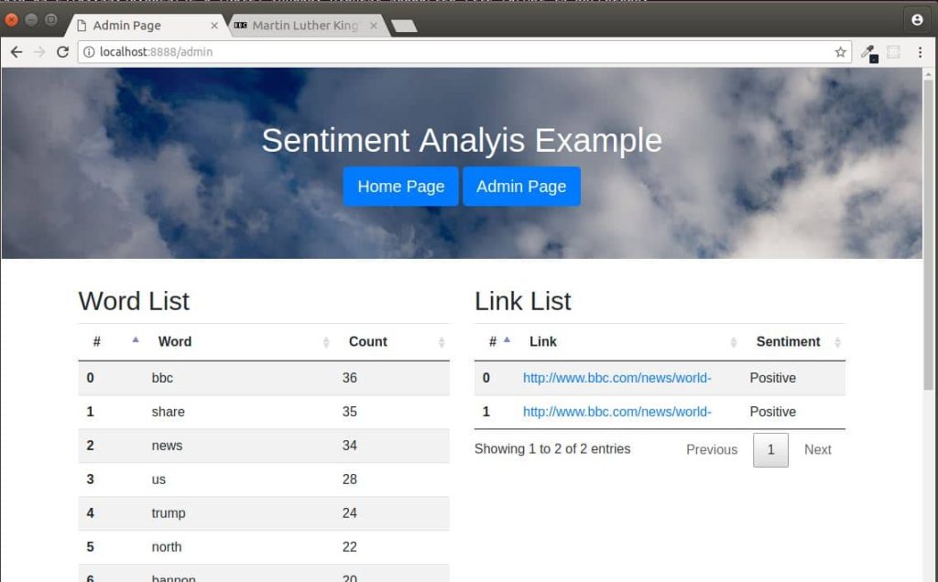Click the Home Page button
This screenshot has height=582, width=938.
click(x=400, y=186)
